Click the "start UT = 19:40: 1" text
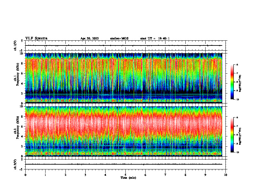 tap(155, 38)
